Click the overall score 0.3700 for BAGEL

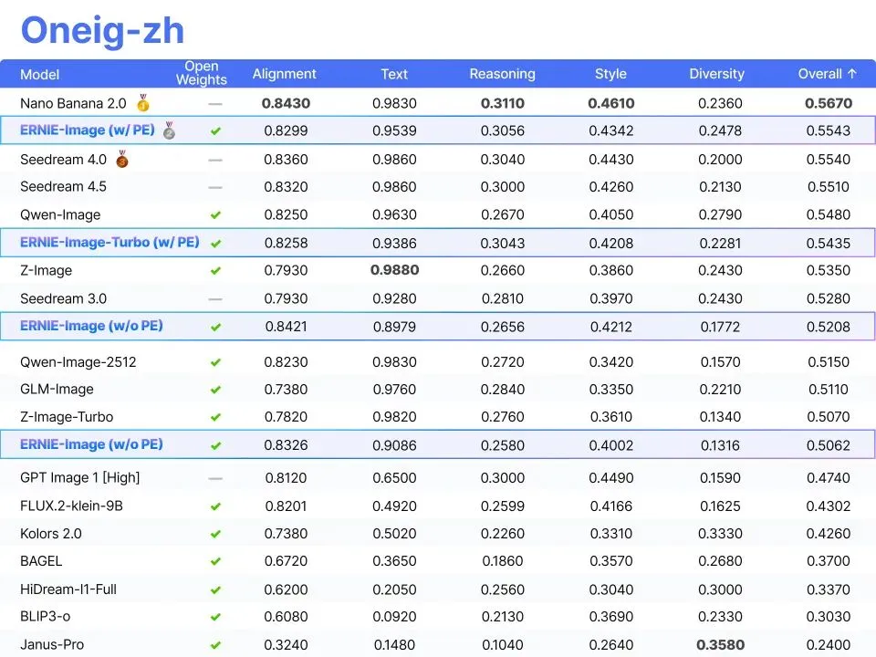829,561
